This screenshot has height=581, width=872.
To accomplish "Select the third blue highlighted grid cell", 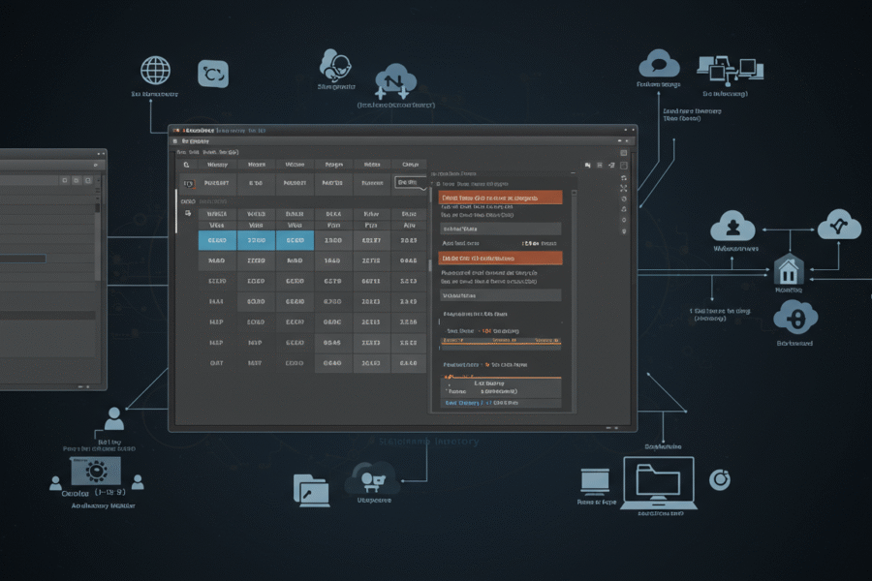I will pos(295,240).
